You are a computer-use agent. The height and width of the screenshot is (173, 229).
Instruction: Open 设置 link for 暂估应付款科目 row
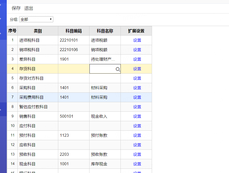coord(137,107)
